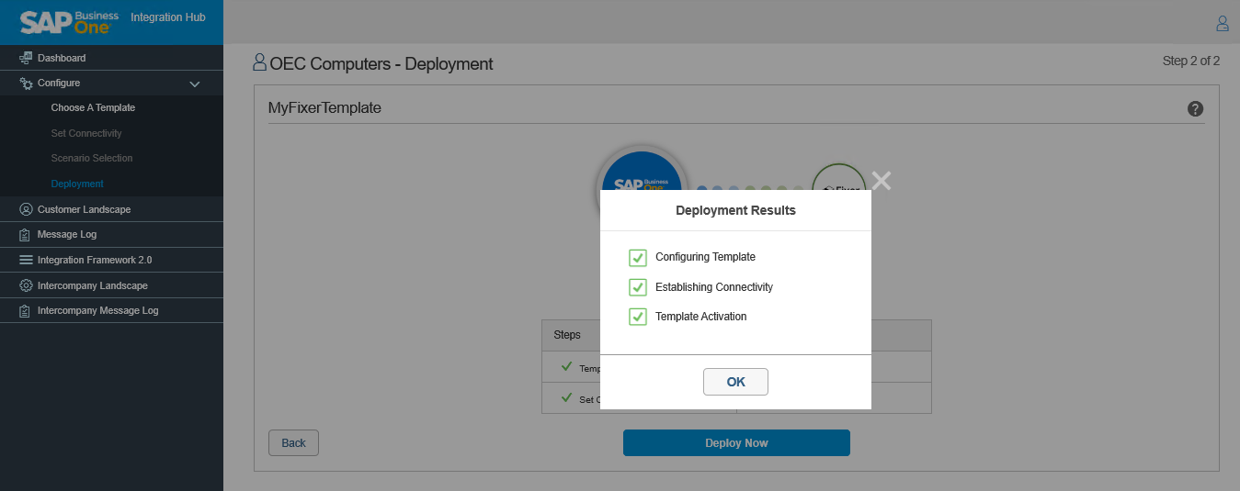Viewport: 1240px width, 491px height.
Task: Click the Message Log clipboard icon
Action: pos(26,235)
